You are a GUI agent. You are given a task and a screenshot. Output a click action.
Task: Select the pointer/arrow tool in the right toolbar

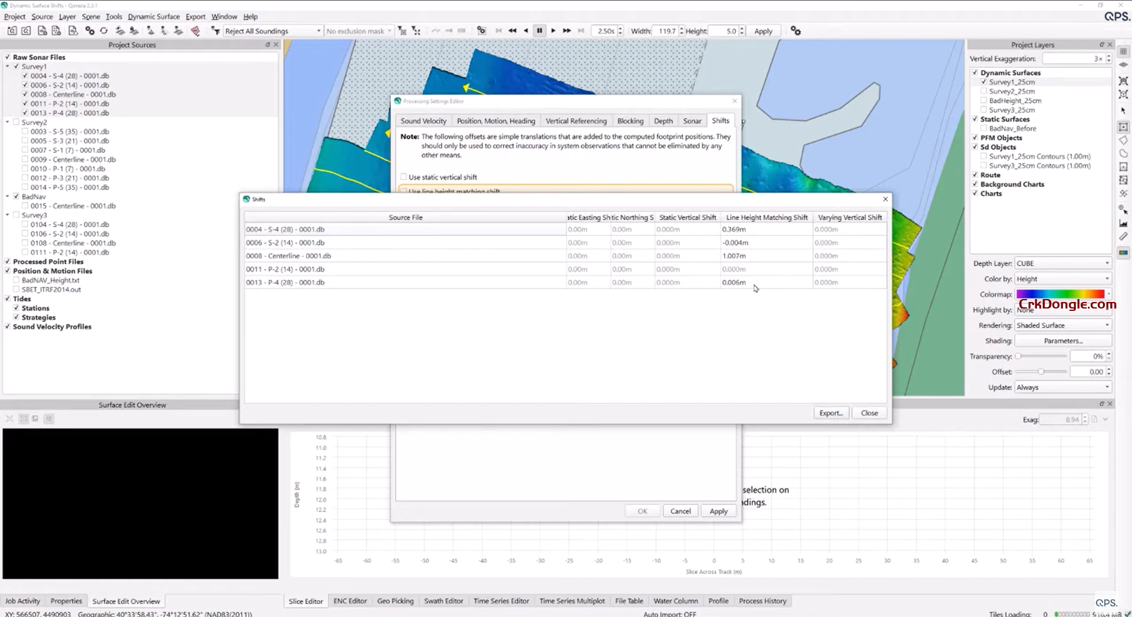click(1123, 111)
